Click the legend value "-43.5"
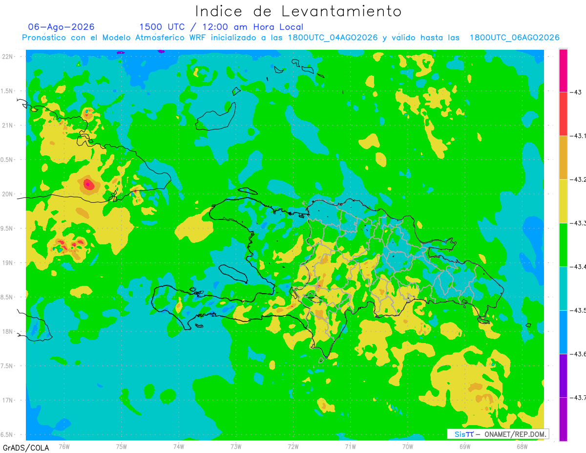 pyautogui.click(x=578, y=310)
